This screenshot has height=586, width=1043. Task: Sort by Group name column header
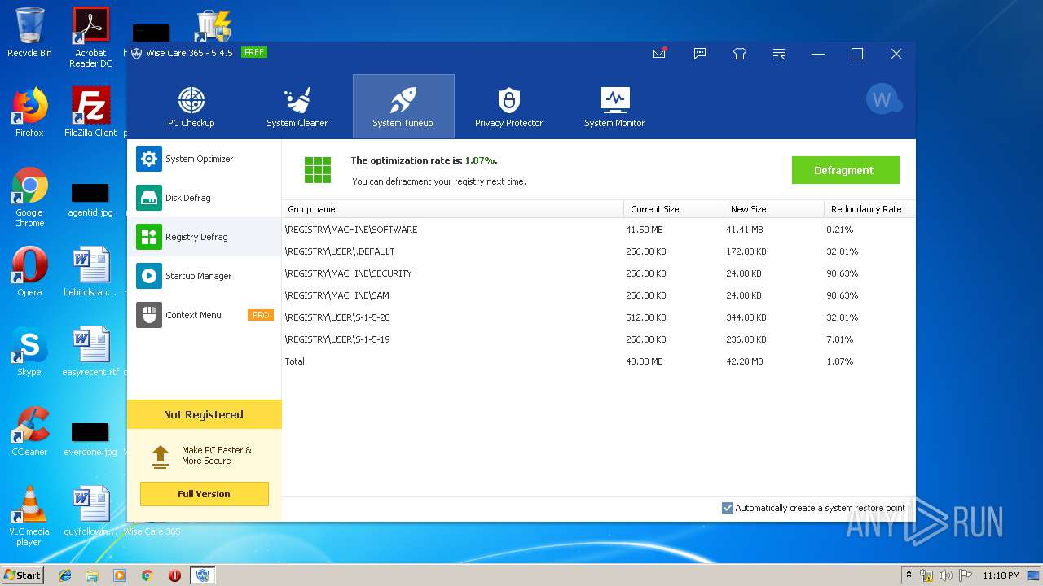pos(452,209)
